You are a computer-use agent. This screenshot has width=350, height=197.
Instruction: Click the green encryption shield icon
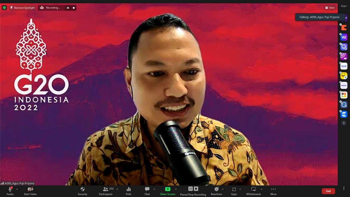click(4, 8)
